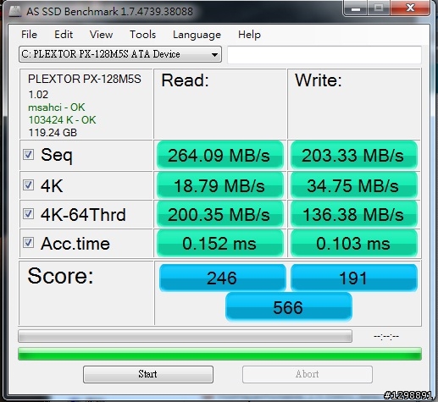The width and height of the screenshot is (438, 402).
Task: Click the Score: label
Action: [60, 276]
